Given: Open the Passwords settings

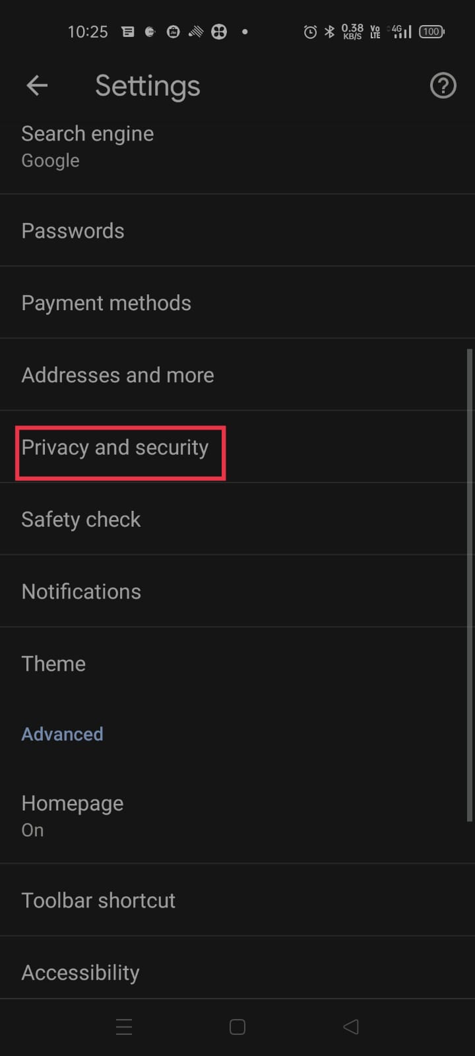Looking at the screenshot, I should point(73,231).
